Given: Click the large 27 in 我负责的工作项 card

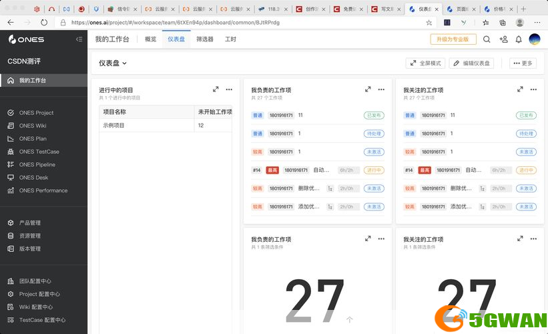Looking at the screenshot, I should (x=314, y=300).
